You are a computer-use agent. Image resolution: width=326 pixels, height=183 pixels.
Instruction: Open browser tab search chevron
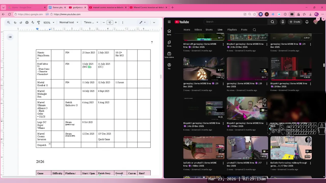point(3,7)
